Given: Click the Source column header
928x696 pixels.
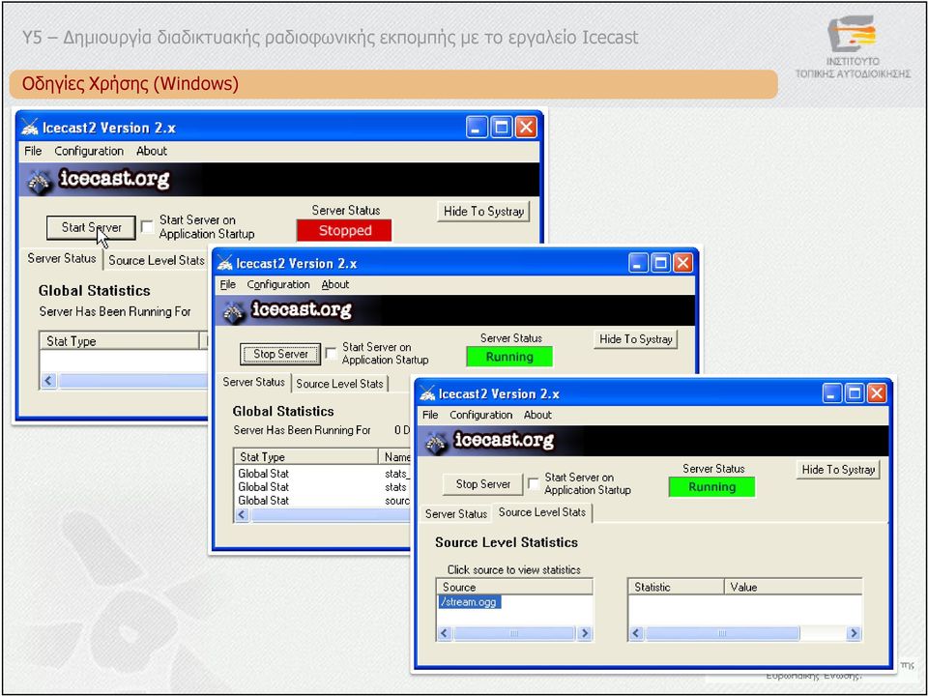Looking at the screenshot, I should (x=514, y=587).
